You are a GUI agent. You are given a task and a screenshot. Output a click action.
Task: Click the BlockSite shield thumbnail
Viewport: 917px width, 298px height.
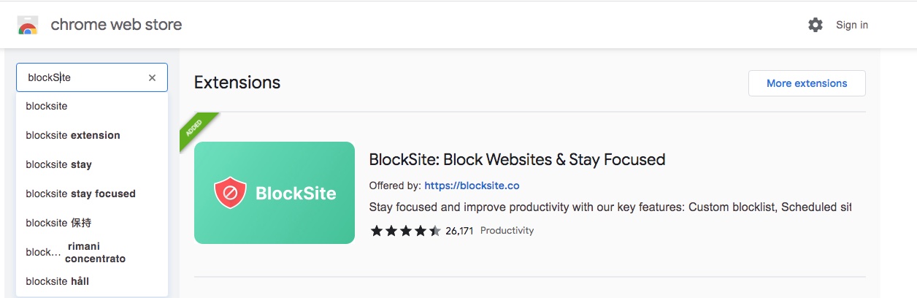pos(275,193)
